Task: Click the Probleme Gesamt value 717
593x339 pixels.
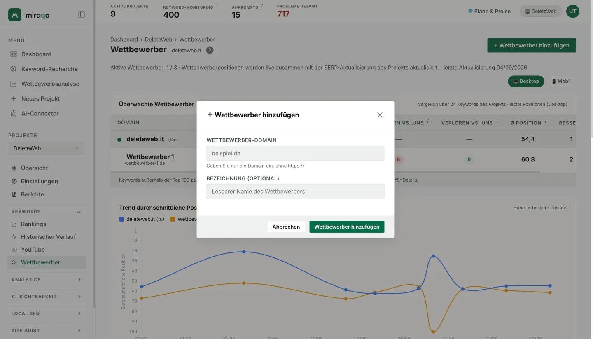Action: [283, 14]
